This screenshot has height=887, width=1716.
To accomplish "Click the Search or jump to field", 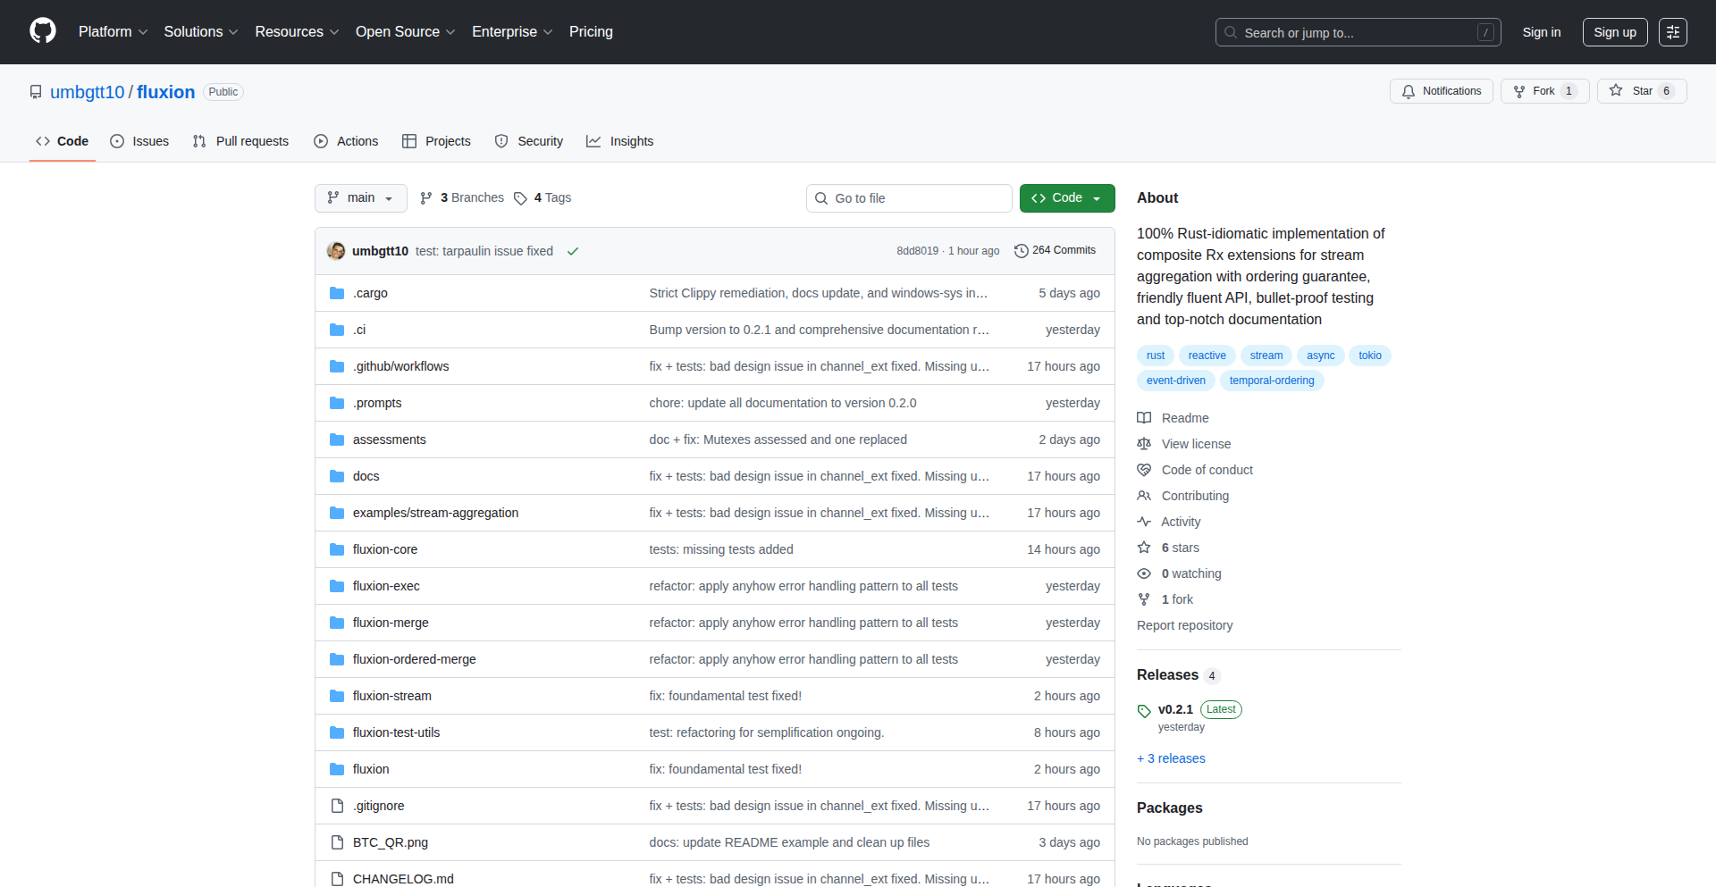I will tap(1358, 32).
